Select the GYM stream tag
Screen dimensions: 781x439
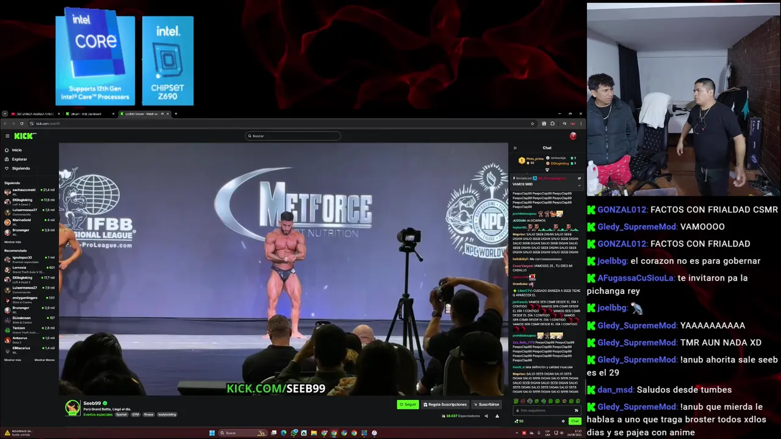point(135,415)
